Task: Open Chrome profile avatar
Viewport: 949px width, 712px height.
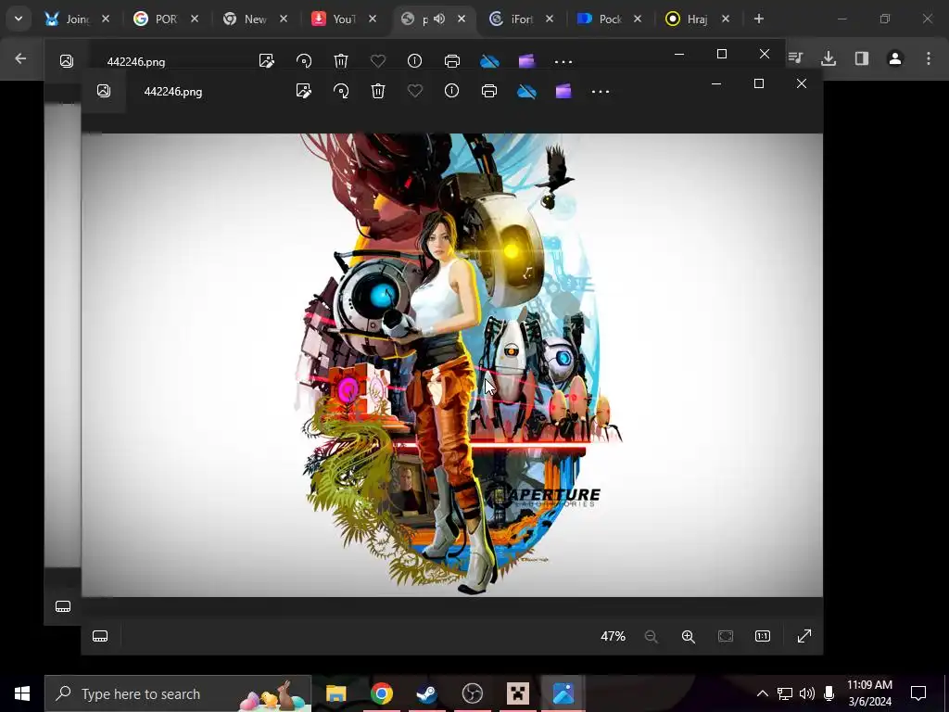Action: tap(895, 58)
